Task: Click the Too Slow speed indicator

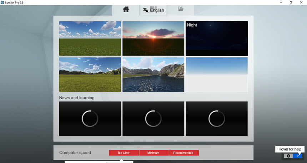Action: click(x=124, y=153)
